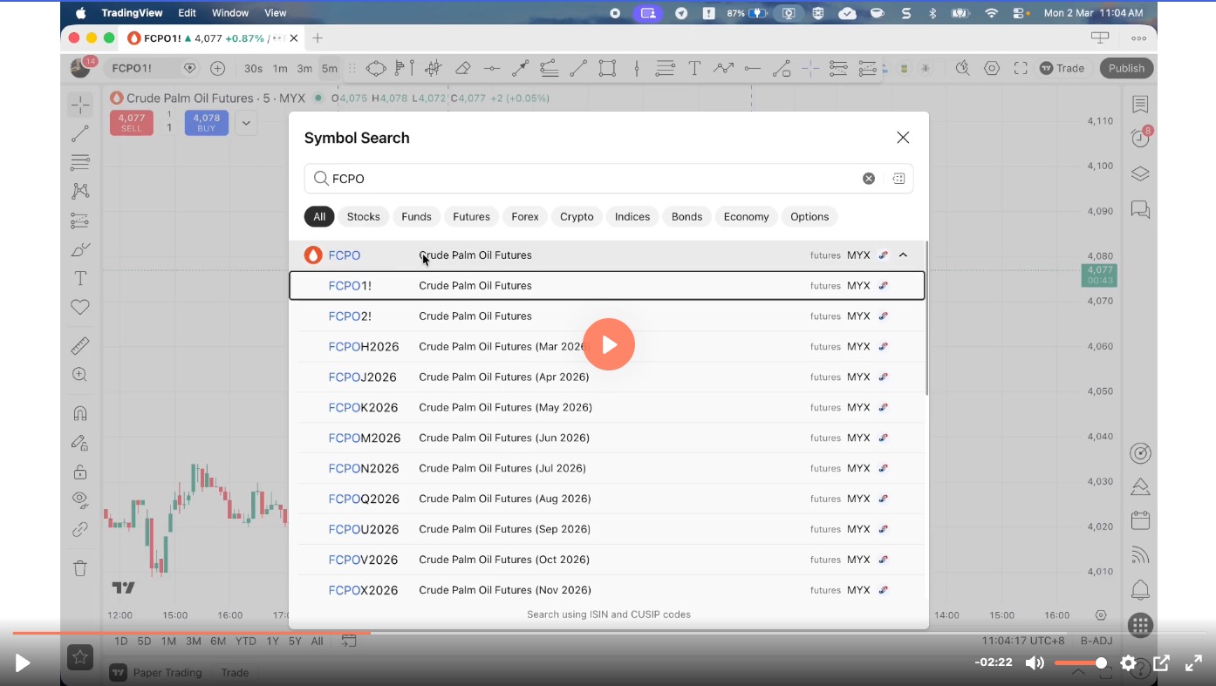Open the go-to-date icon beside All range

pyautogui.click(x=349, y=641)
